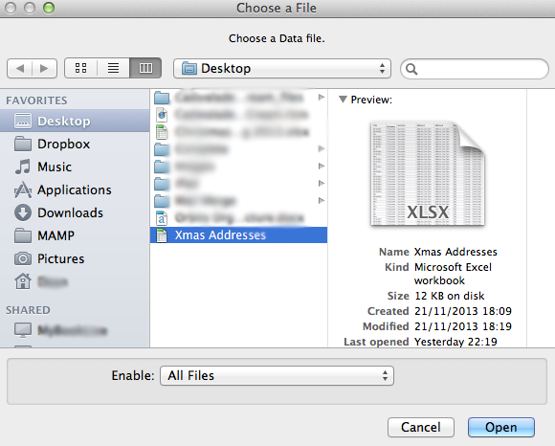Screen dimensions: 555x446
Task: Open the Enable All Files dropdown
Action: click(x=277, y=375)
